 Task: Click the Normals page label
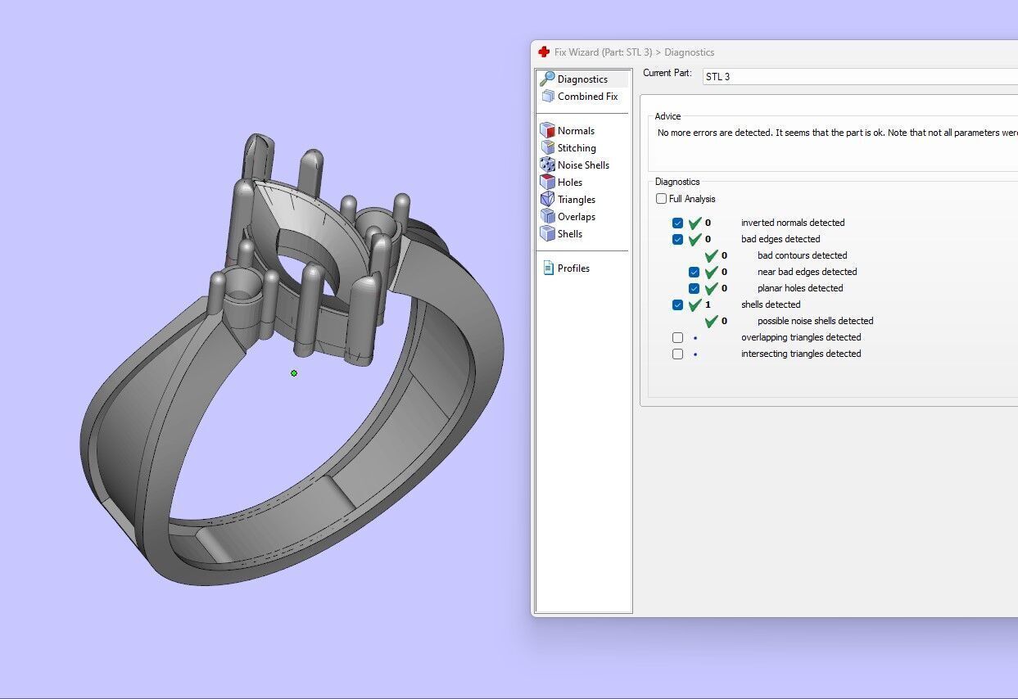click(576, 131)
